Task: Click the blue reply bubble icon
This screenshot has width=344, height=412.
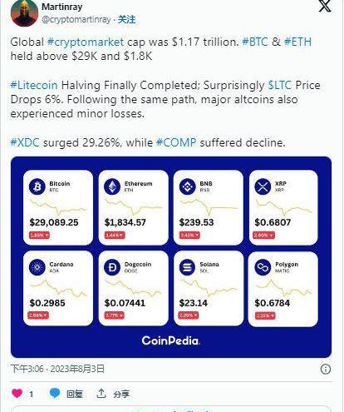Action: click(55, 393)
